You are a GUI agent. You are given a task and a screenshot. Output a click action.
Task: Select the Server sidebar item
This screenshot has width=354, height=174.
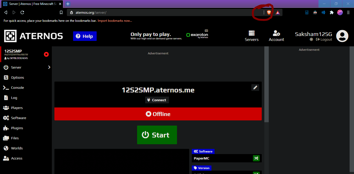(26, 67)
